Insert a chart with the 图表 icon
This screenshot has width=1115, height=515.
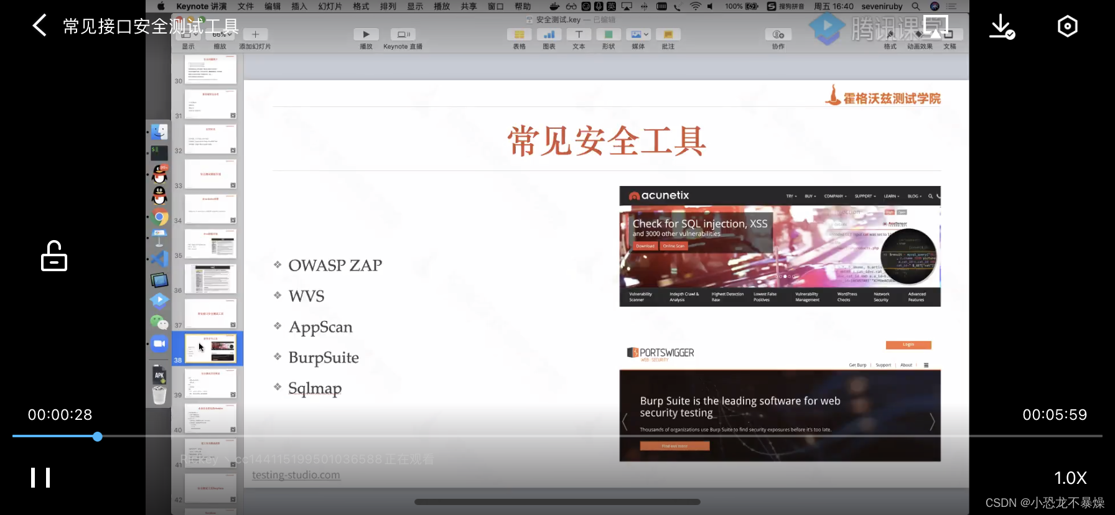(x=549, y=35)
